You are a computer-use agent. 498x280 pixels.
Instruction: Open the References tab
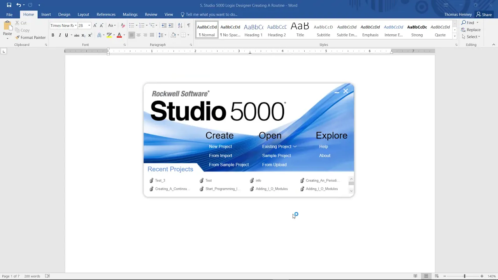(106, 15)
